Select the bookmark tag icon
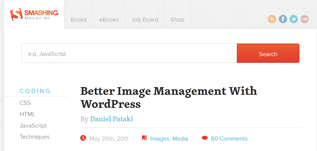317x151 pixels. 144,138
